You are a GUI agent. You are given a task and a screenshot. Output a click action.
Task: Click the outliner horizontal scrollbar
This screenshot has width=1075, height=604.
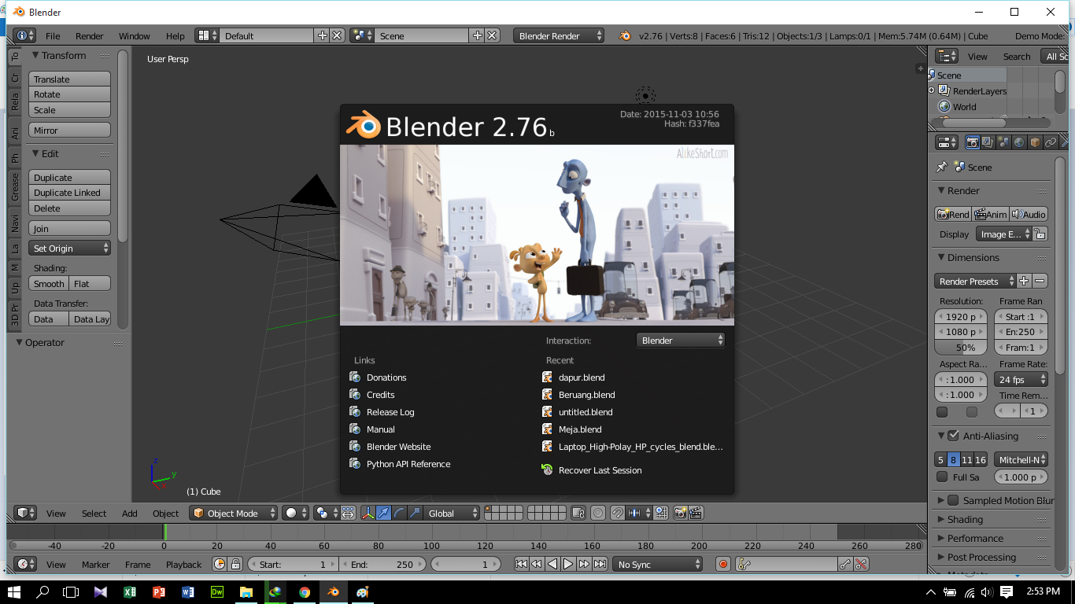(974, 123)
